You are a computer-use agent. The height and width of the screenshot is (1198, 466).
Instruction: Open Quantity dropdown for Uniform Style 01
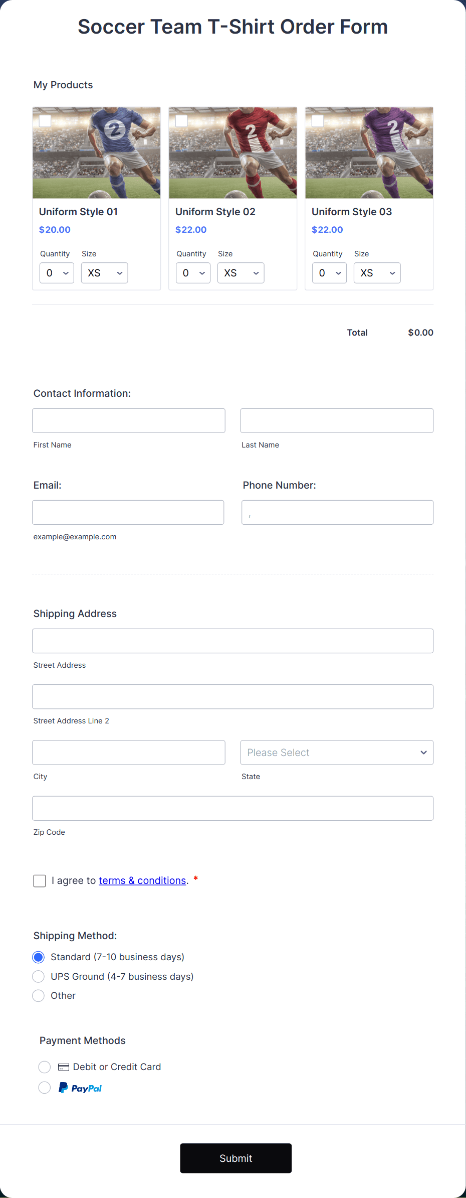click(57, 273)
